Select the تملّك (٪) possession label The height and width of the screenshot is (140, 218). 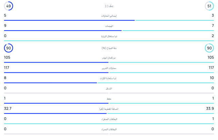(109, 6)
